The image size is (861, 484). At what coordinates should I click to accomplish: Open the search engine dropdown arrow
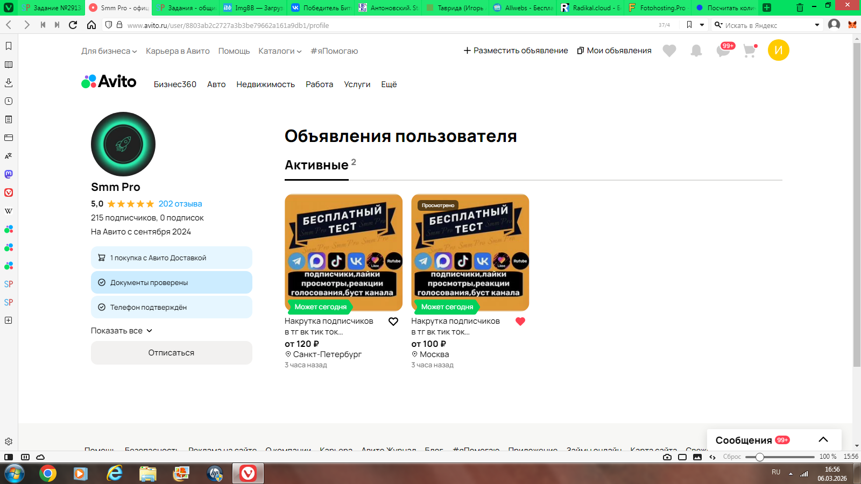tap(817, 25)
